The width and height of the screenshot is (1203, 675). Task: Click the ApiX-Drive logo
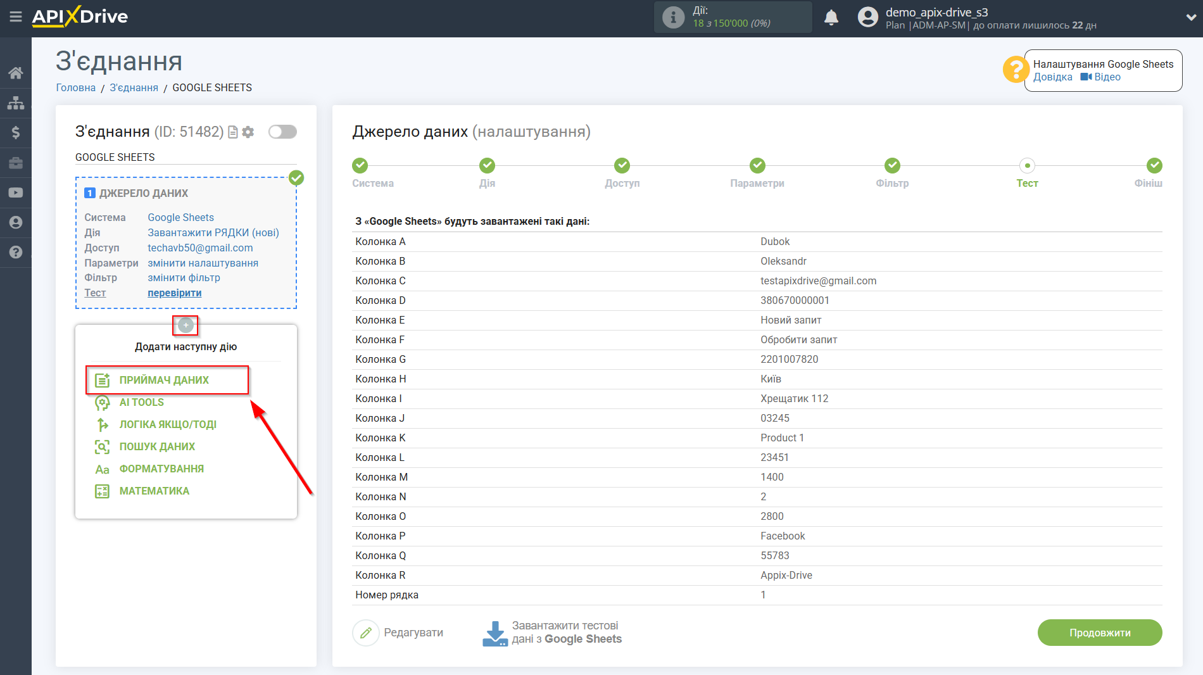80,17
